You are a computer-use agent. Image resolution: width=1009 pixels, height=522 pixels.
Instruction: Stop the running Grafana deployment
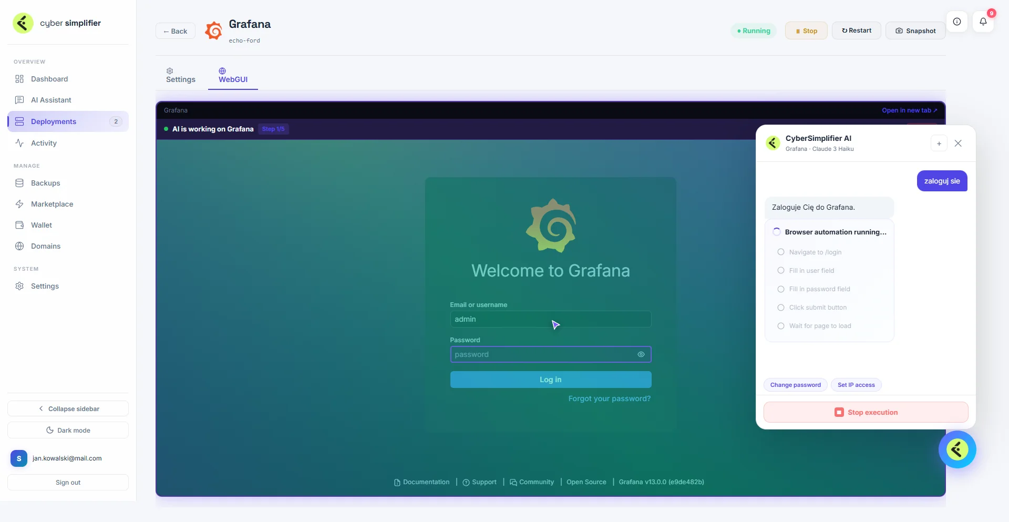click(806, 30)
